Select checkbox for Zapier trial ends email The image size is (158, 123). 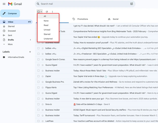coord(38,76)
